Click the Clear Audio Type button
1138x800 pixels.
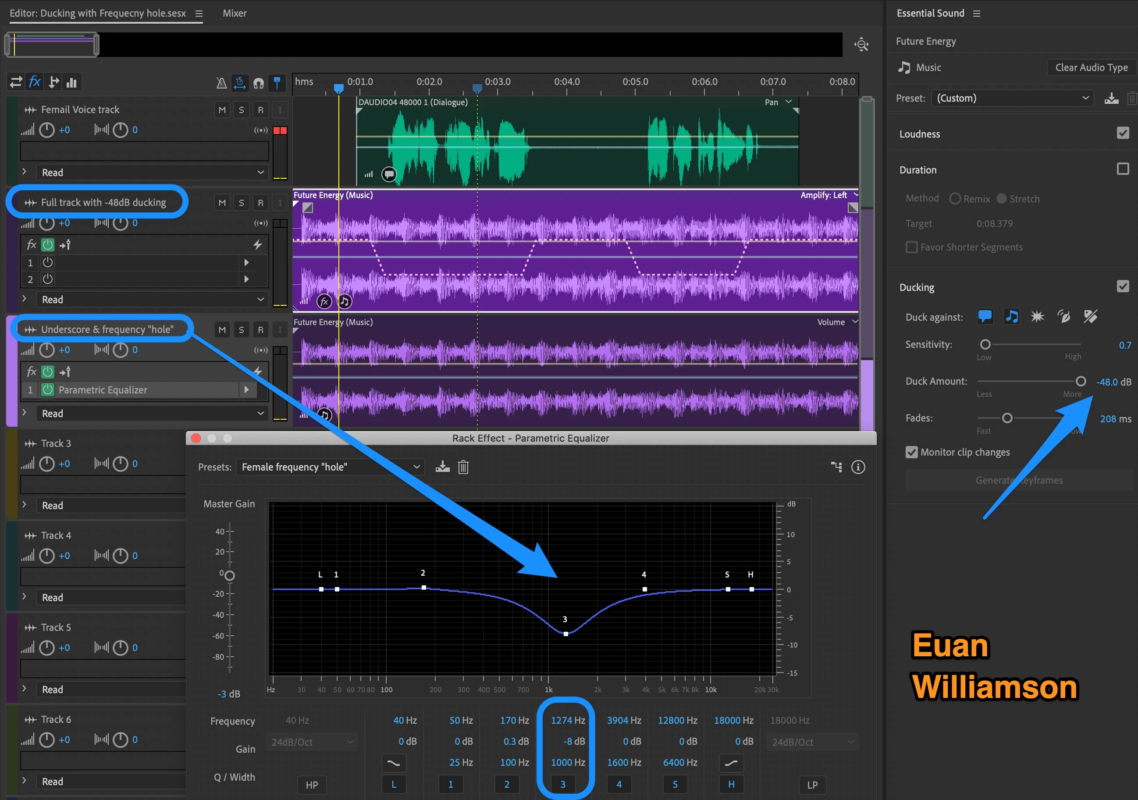click(x=1091, y=67)
